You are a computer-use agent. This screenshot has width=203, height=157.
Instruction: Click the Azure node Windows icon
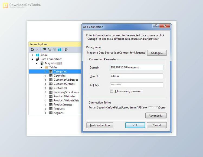click(x=38, y=55)
